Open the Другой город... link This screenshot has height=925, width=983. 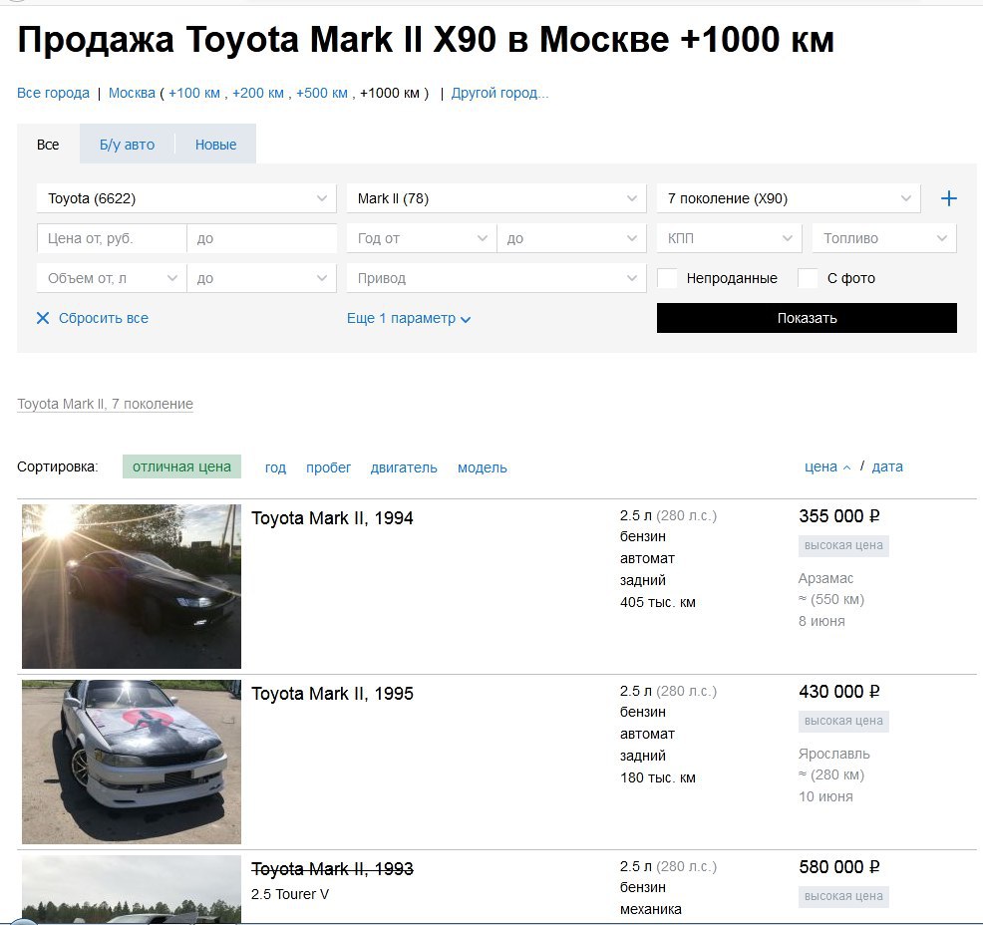pos(499,94)
